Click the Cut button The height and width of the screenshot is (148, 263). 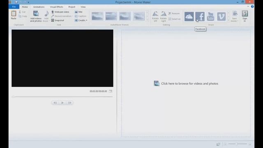(22, 12)
